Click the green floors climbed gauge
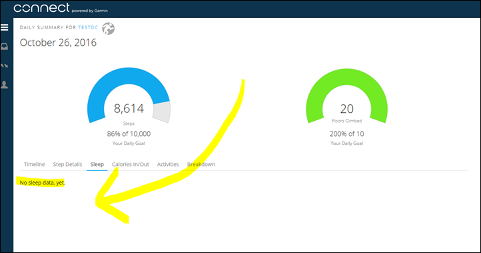Screen dimensions: 481x253 pyautogui.click(x=346, y=95)
